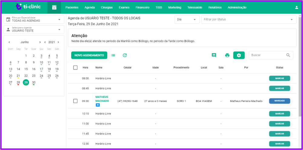Click the user profile icon

click(x=296, y=8)
